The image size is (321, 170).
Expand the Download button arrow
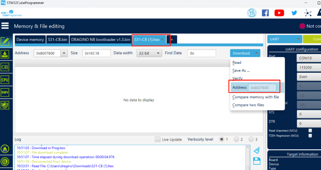256,53
